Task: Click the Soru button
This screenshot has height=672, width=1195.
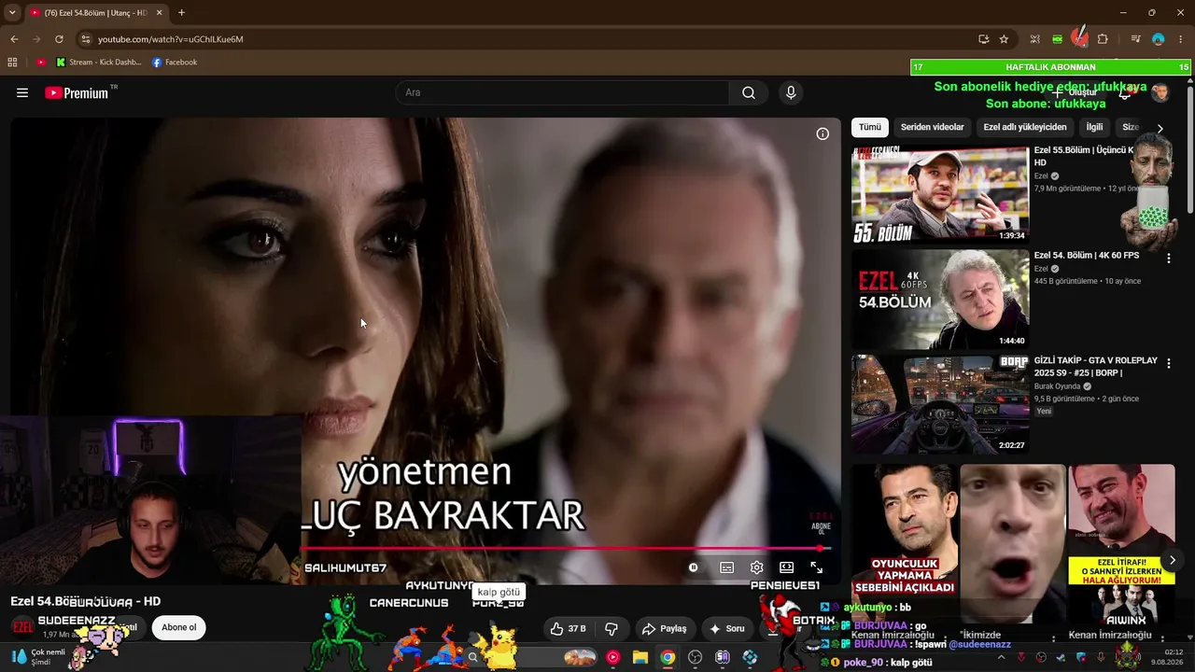Action: (x=727, y=629)
